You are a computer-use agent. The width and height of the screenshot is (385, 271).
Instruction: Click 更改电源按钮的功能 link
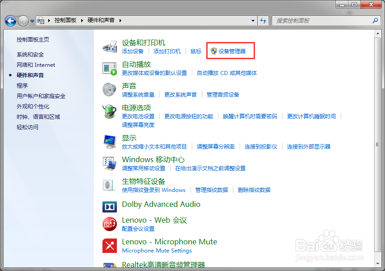[x=189, y=116]
